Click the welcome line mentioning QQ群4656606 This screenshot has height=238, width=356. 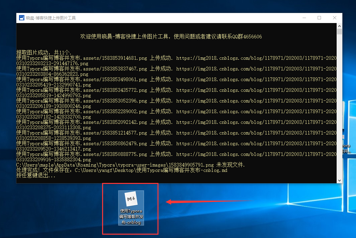[171, 37]
